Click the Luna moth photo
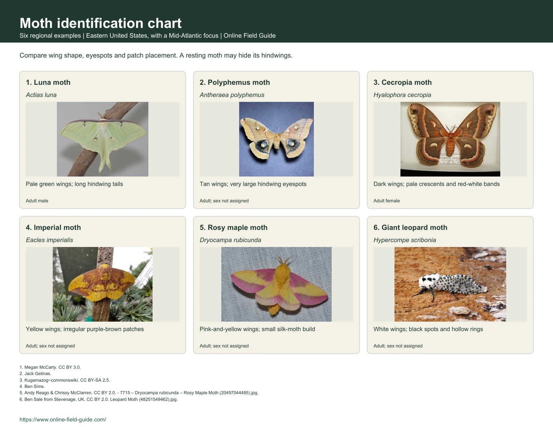Viewport: 553px width, 427px height. tap(103, 139)
